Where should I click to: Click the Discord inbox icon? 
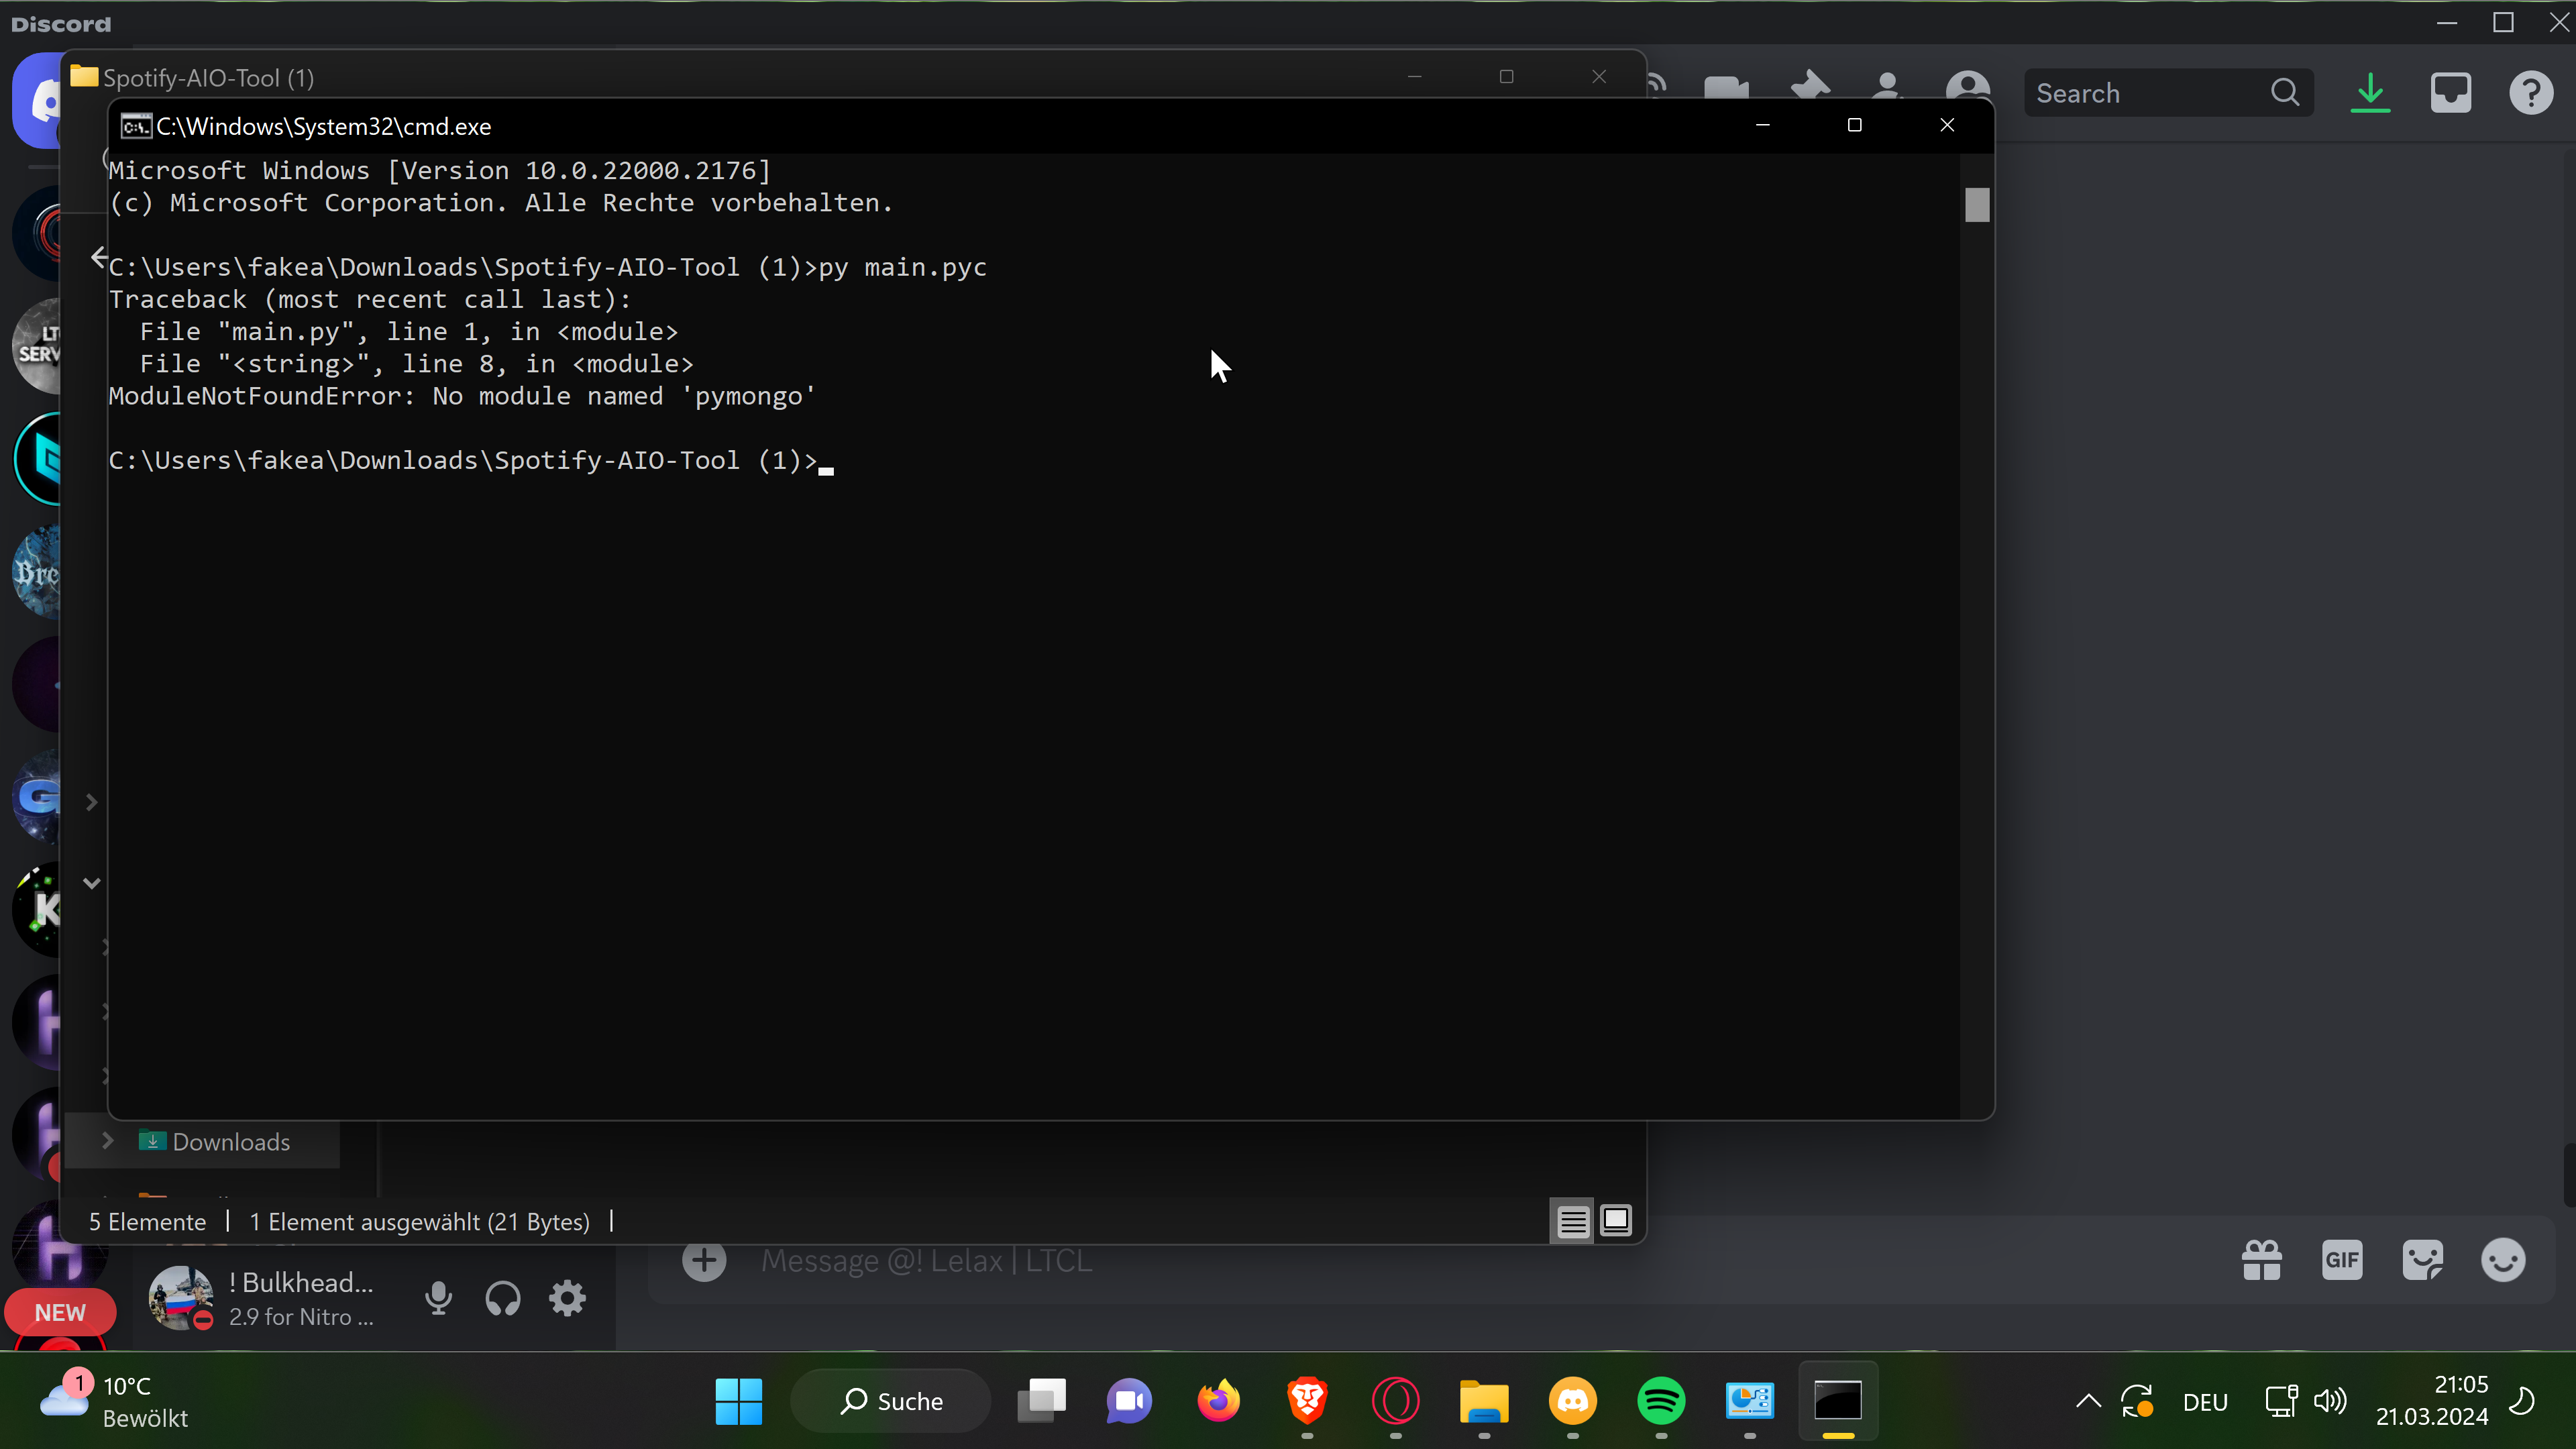click(x=2450, y=93)
